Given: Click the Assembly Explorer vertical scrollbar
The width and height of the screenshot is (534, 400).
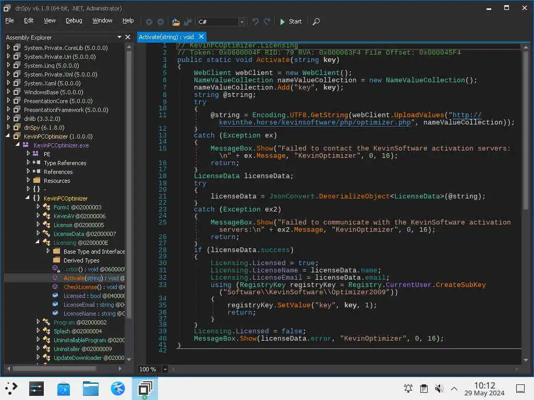Looking at the screenshot, I should (129, 184).
